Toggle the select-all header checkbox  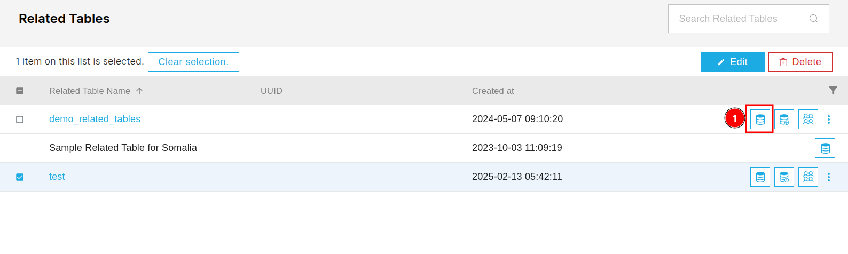20,91
